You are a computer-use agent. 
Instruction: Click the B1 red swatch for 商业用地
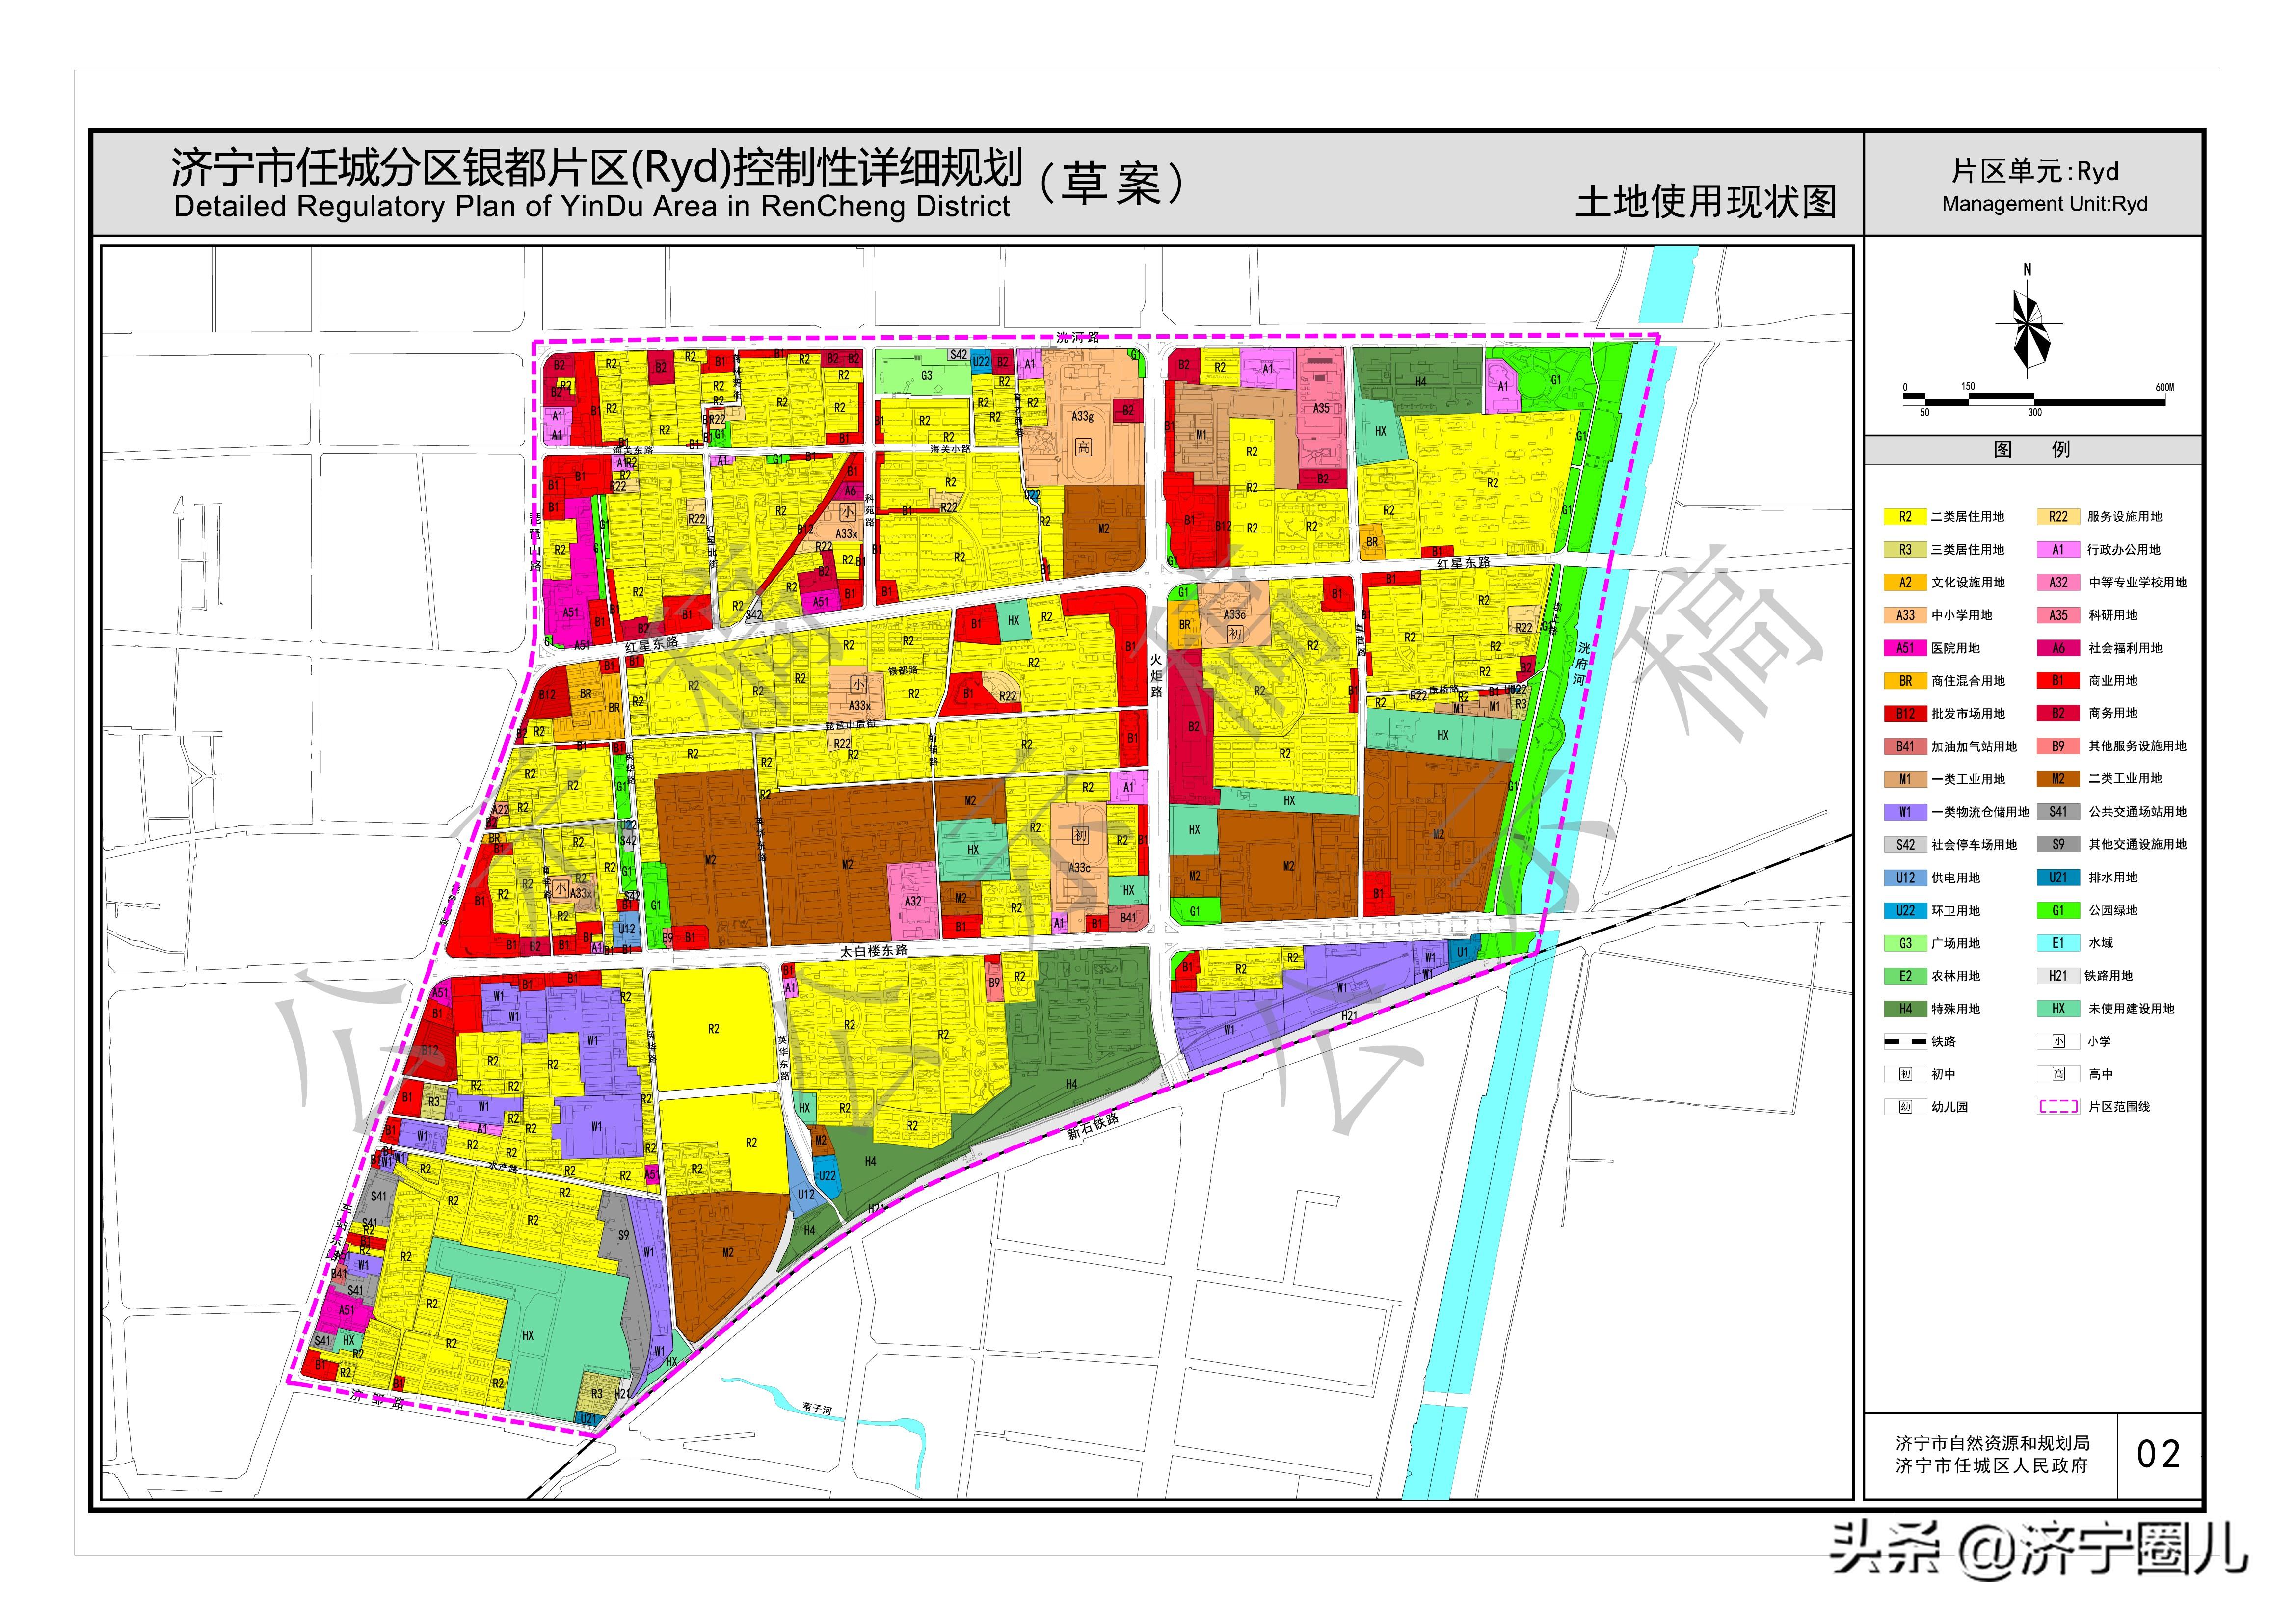[x=2058, y=681]
